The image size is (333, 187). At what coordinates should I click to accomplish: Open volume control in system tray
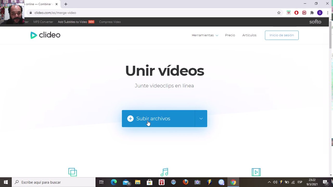[275, 182]
